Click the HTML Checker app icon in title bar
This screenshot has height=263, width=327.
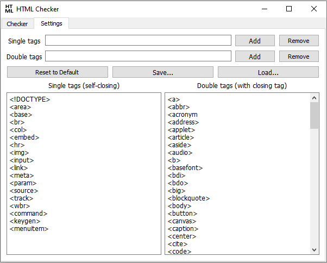pos(9,9)
